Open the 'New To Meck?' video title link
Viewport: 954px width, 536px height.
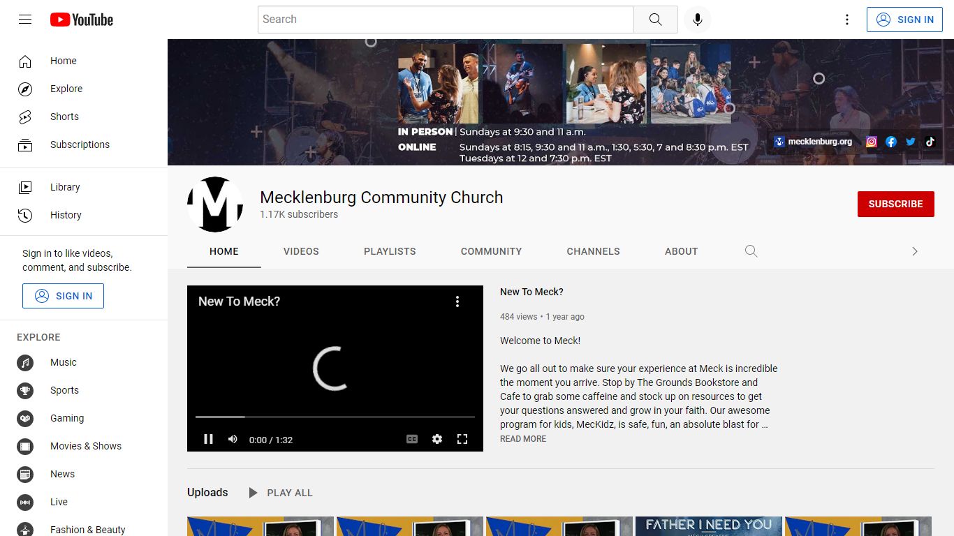click(x=531, y=292)
